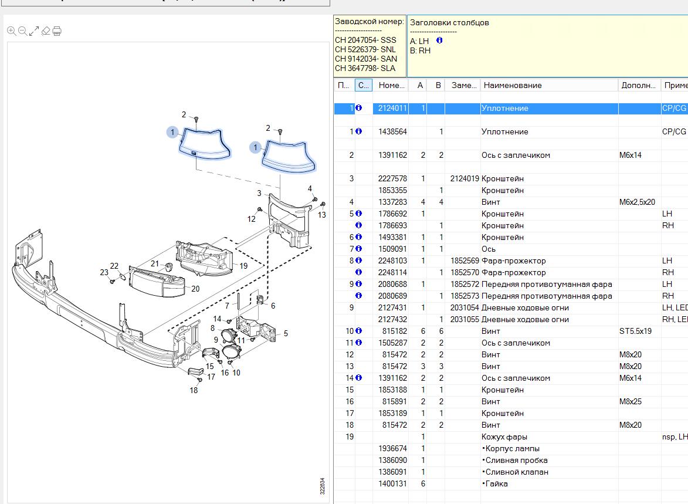
Task: Fit diagram to view with the arrows icon
Action: [34, 31]
